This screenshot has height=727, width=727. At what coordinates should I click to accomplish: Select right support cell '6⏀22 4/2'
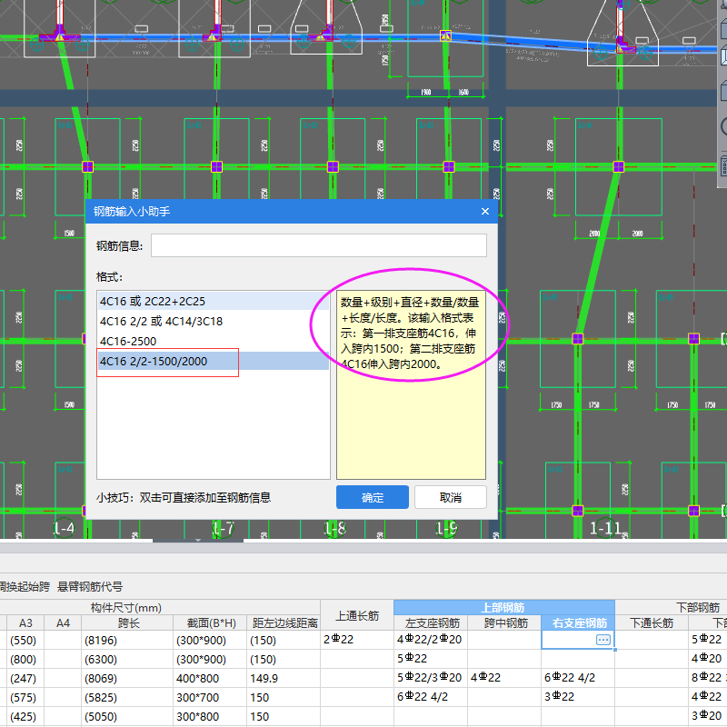(x=578, y=678)
